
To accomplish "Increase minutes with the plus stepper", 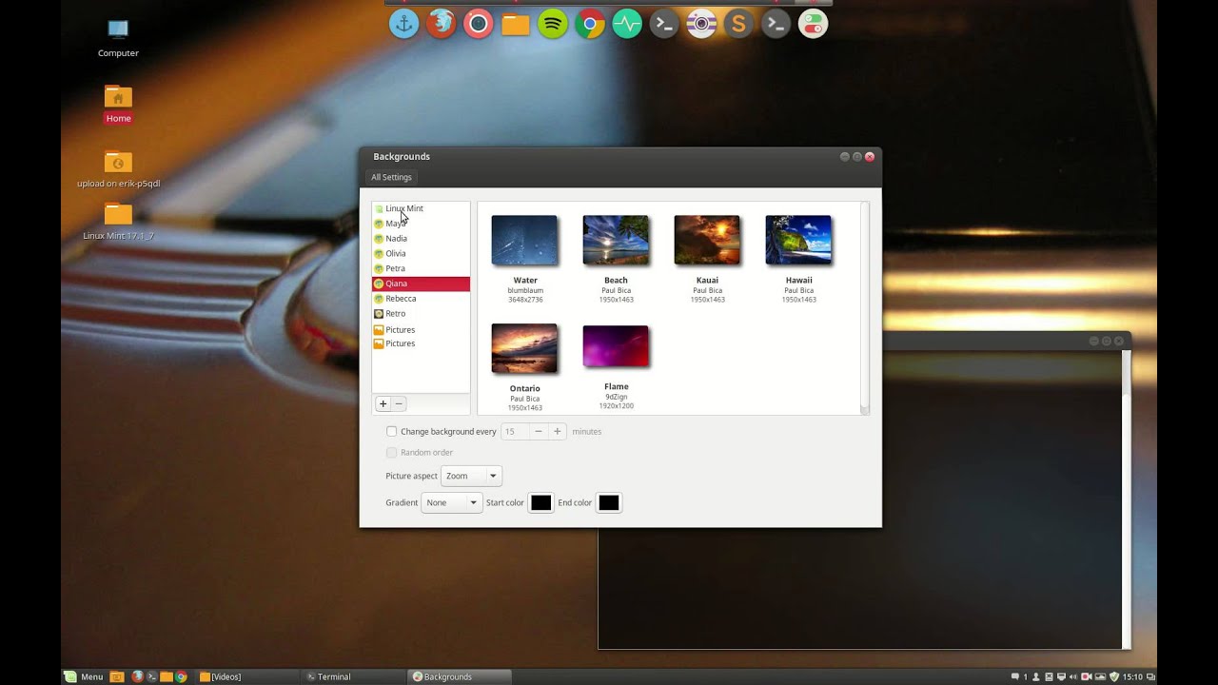I will click(558, 432).
